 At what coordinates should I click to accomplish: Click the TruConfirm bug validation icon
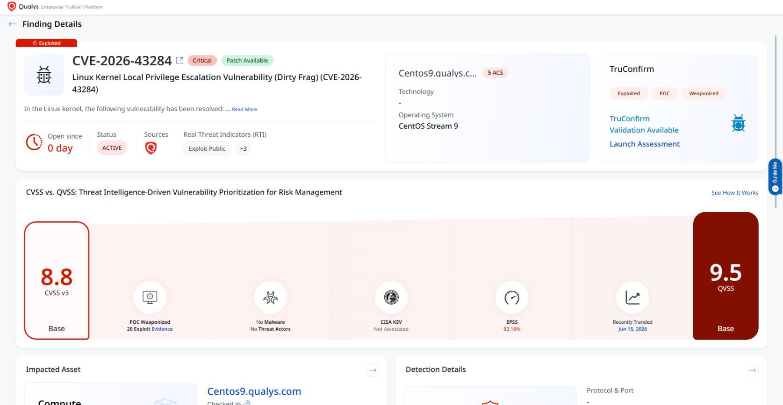(x=738, y=123)
